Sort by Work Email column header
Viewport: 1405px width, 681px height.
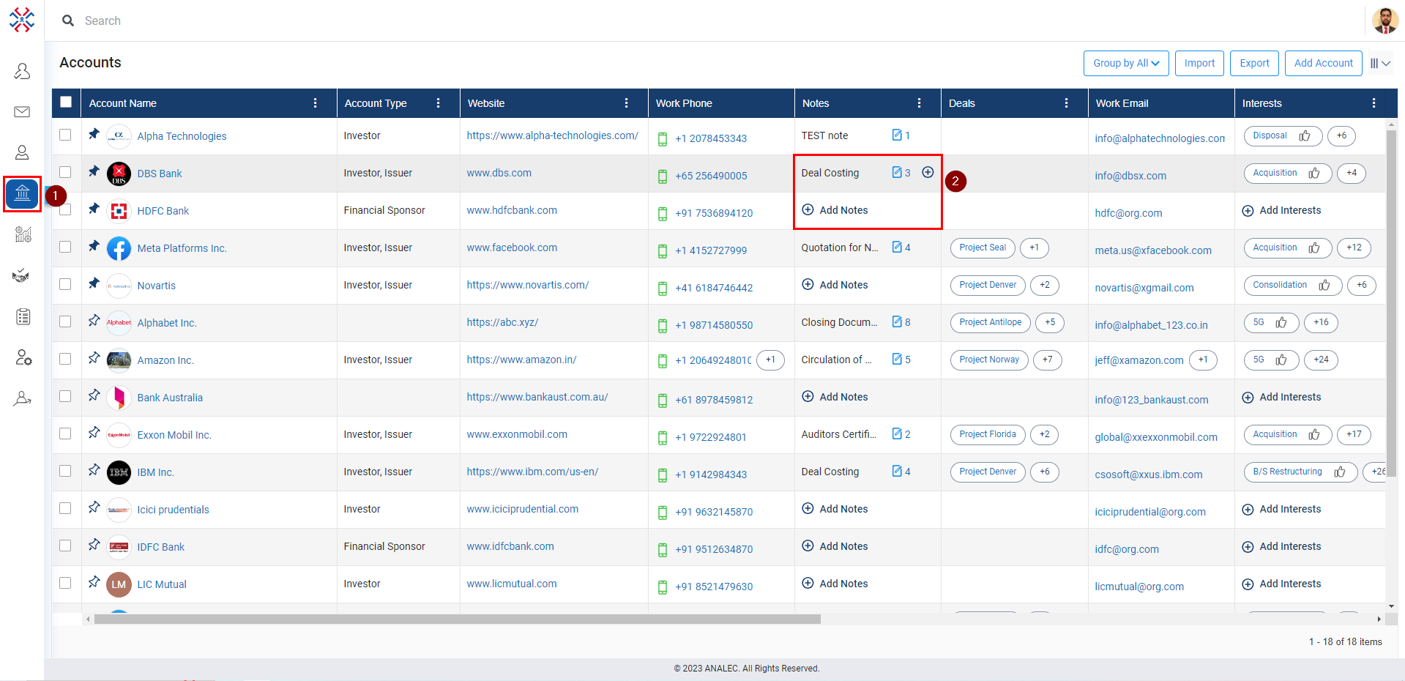[1122, 103]
